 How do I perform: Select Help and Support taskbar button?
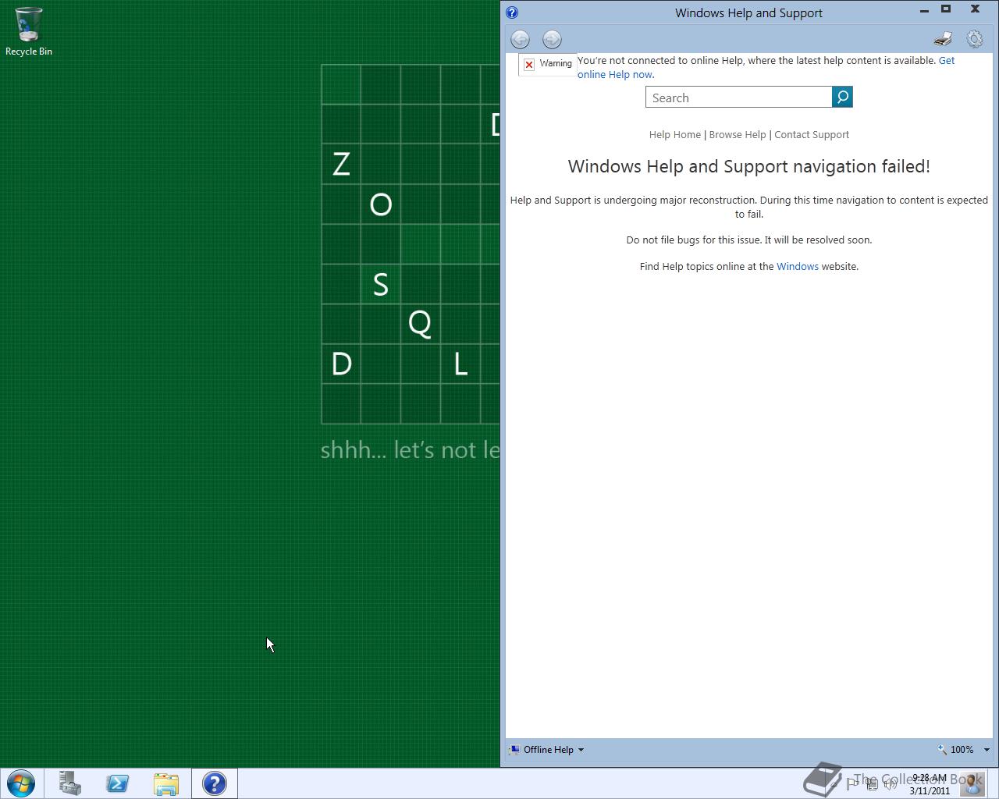214,783
